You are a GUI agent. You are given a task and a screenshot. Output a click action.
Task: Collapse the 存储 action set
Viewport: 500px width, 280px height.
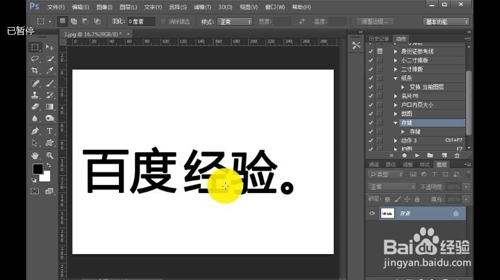[395, 123]
